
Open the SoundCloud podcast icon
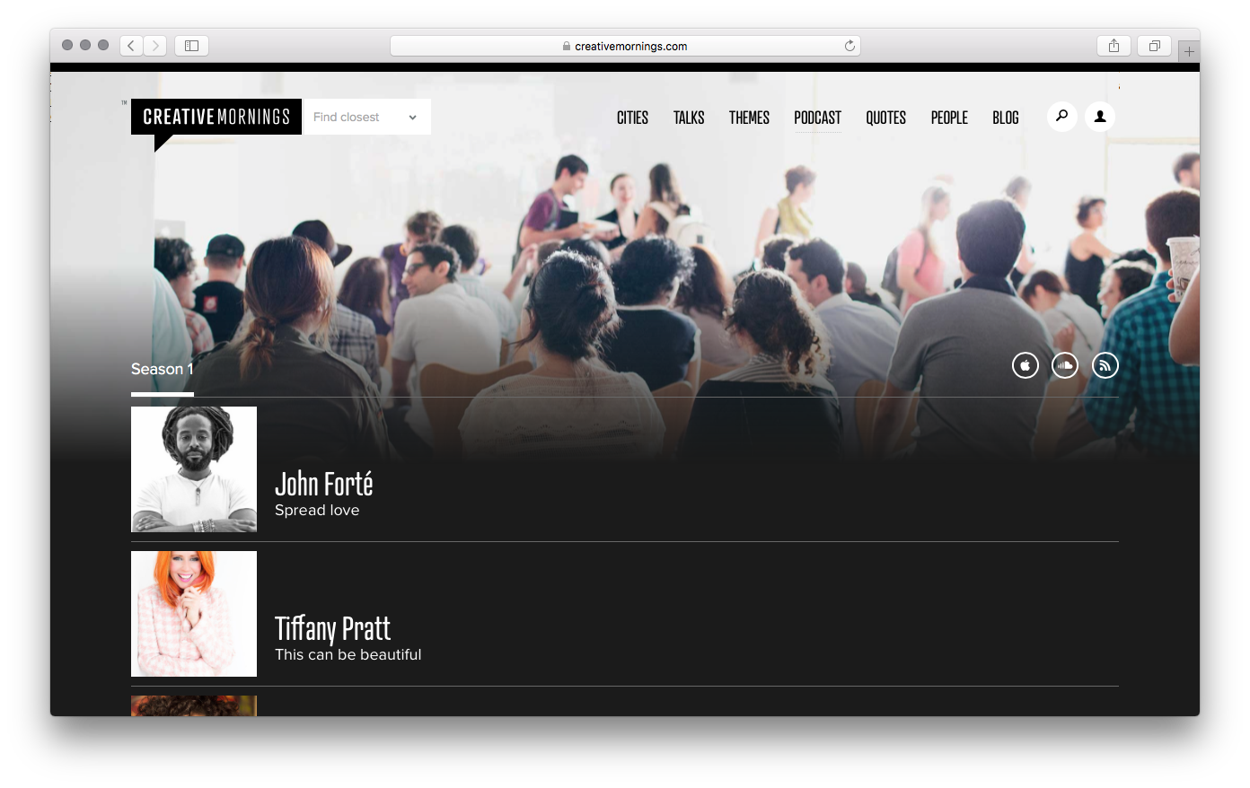tap(1065, 365)
